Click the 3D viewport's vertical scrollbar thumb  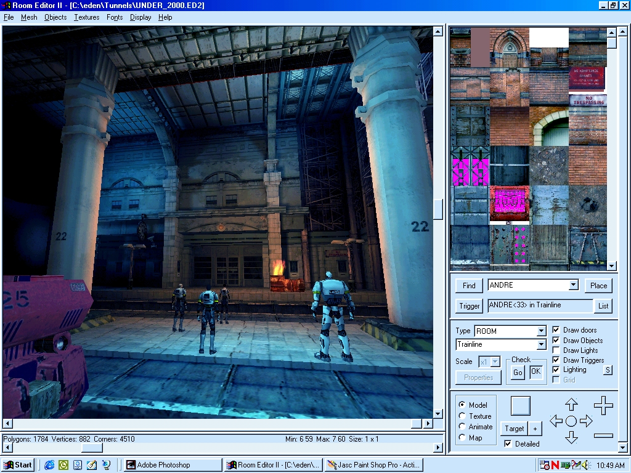coord(438,209)
